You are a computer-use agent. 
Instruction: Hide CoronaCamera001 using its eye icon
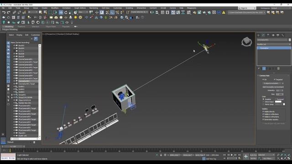(14, 59)
